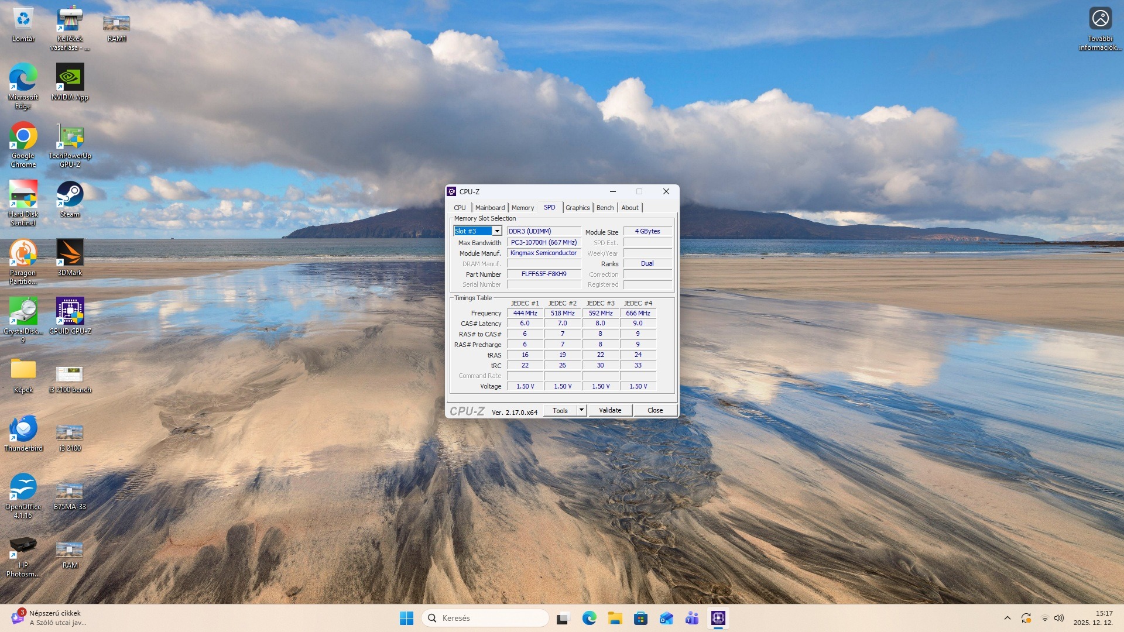
Task: Open the Graphics tab in CPU-Z
Action: coord(577,208)
